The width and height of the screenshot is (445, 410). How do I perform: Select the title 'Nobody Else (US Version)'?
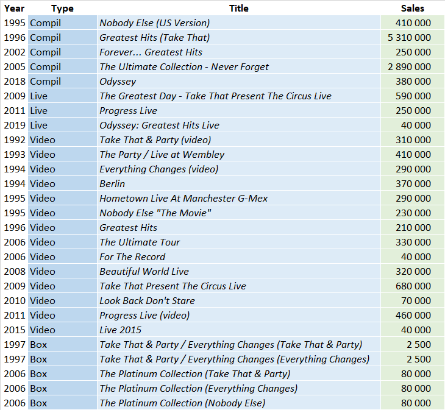click(155, 23)
